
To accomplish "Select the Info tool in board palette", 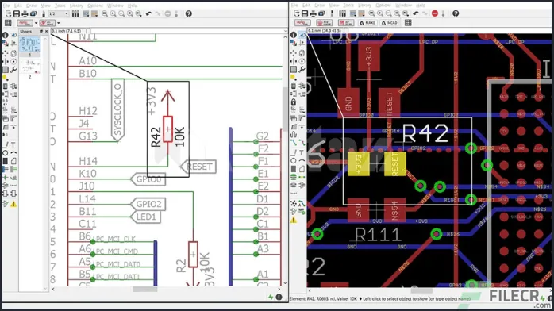I will coord(294,35).
